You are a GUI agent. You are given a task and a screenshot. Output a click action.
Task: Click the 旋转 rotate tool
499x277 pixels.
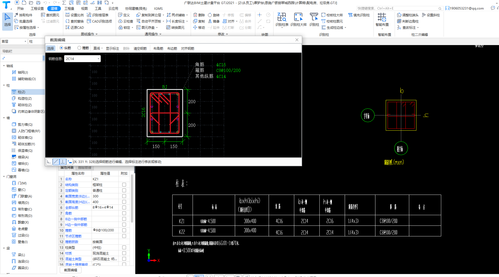click(x=214, y=15)
